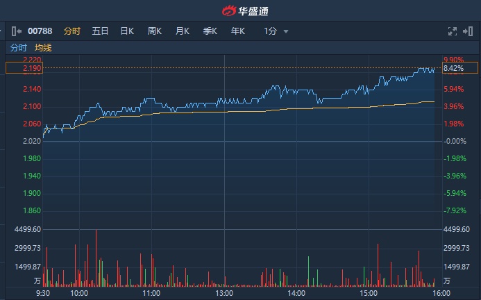Viewport: 481px width, 300px height.
Task: Expand the 1分 minute interval dropdown
Action: pos(276,31)
